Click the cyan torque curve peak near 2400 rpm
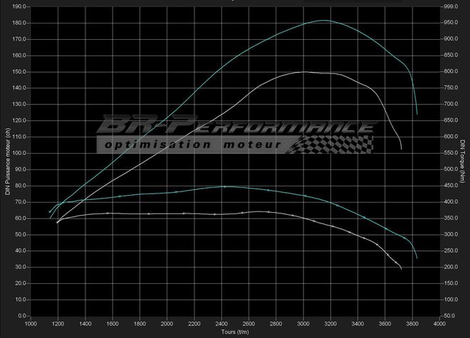The height and width of the screenshot is (338, 470). click(224, 186)
